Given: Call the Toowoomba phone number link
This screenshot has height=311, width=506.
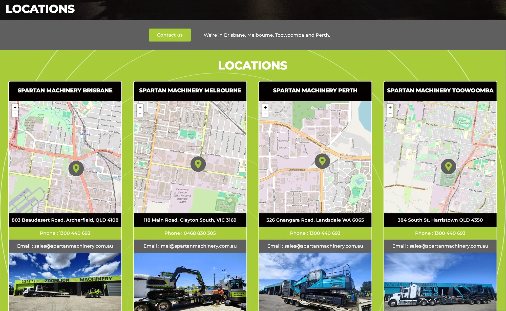Looking at the screenshot, I should click(x=440, y=233).
